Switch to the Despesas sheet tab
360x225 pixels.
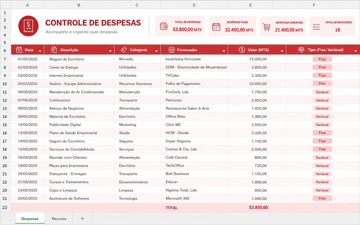coord(30,219)
